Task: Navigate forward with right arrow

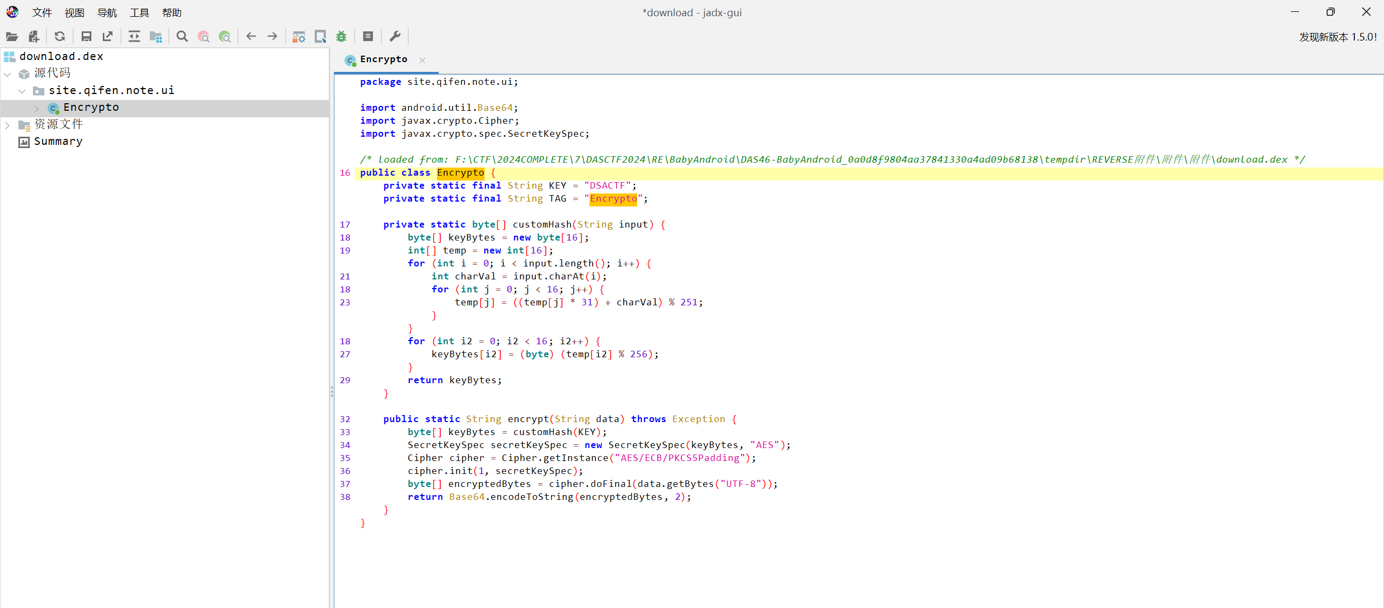Action: coord(273,36)
